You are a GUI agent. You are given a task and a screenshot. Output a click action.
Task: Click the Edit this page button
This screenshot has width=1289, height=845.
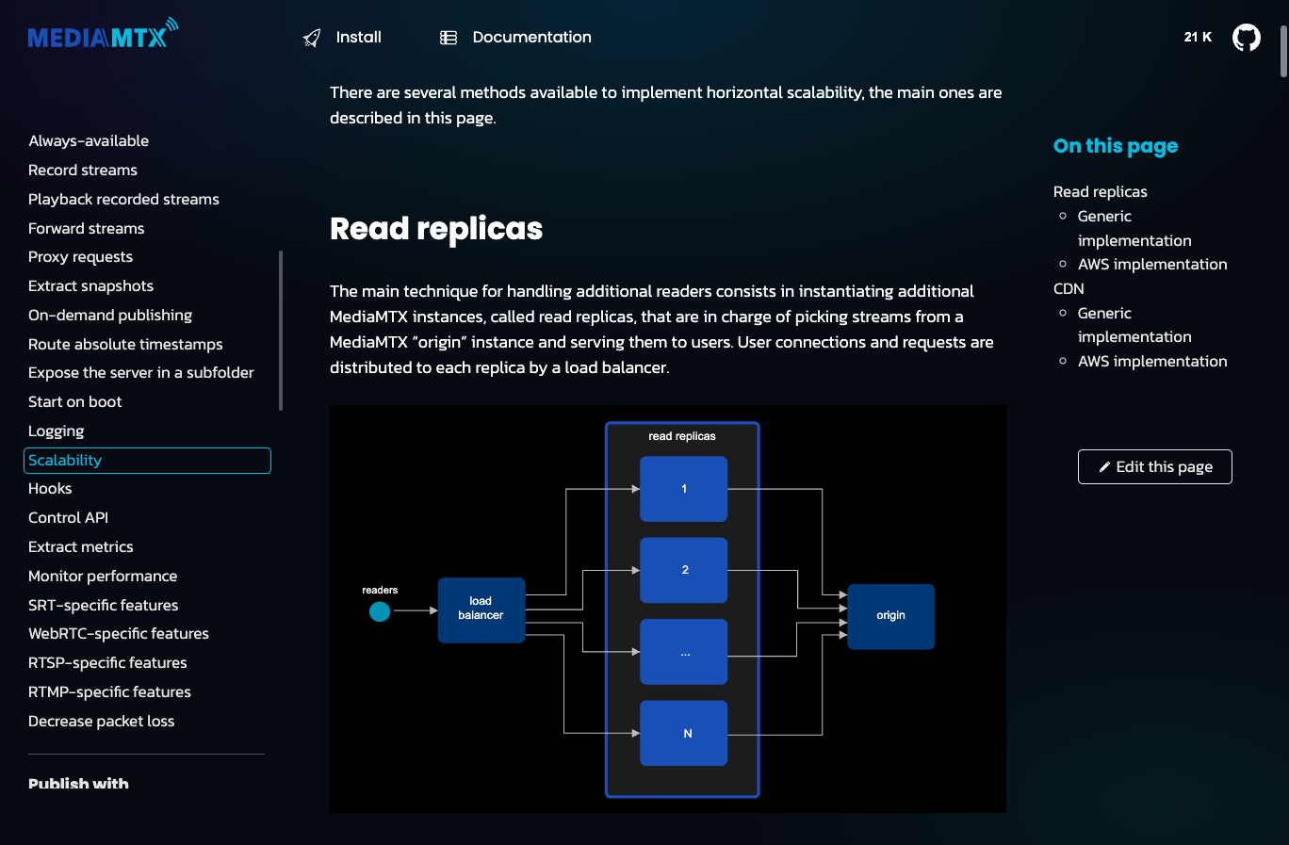tap(1155, 467)
